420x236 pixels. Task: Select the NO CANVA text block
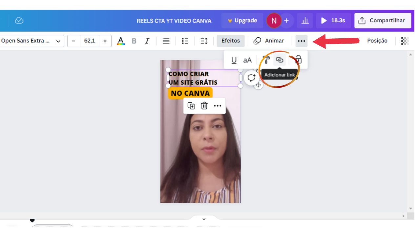(190, 93)
